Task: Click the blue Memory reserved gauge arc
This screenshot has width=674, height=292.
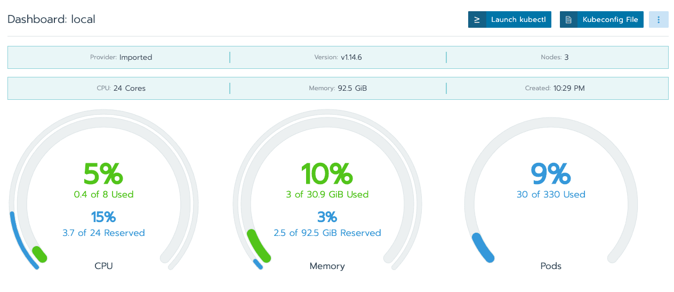Action: pos(258,264)
